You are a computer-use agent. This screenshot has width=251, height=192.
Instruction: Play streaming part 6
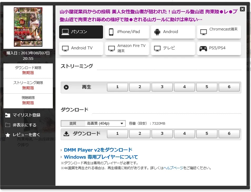point(229,87)
